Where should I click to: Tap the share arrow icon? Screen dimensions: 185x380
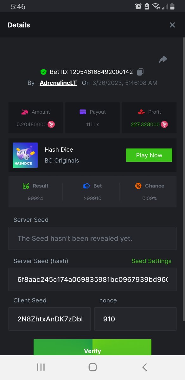click(x=163, y=59)
